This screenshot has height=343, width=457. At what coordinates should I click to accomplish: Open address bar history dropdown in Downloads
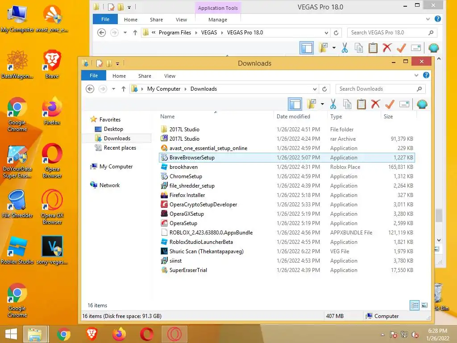coord(315,89)
